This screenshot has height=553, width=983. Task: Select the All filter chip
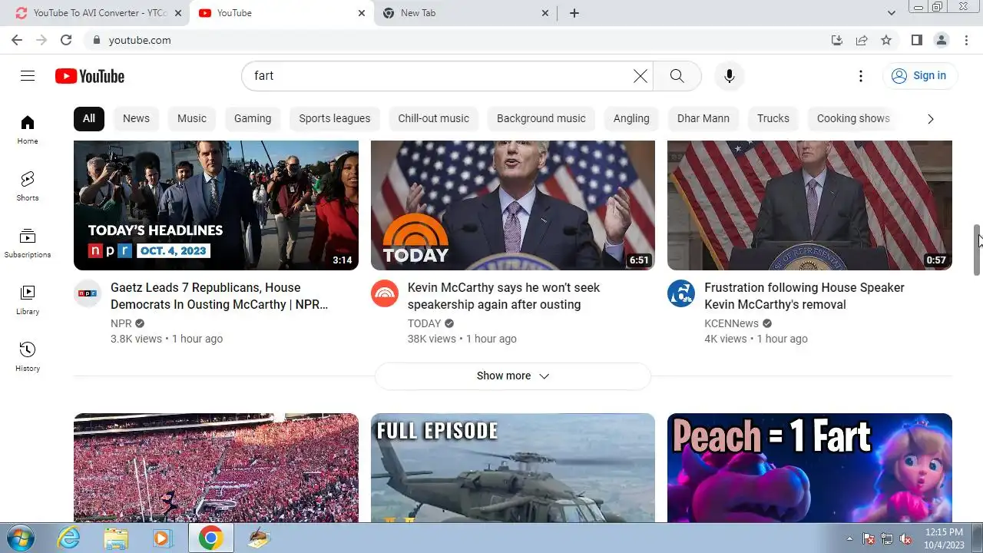tap(89, 118)
